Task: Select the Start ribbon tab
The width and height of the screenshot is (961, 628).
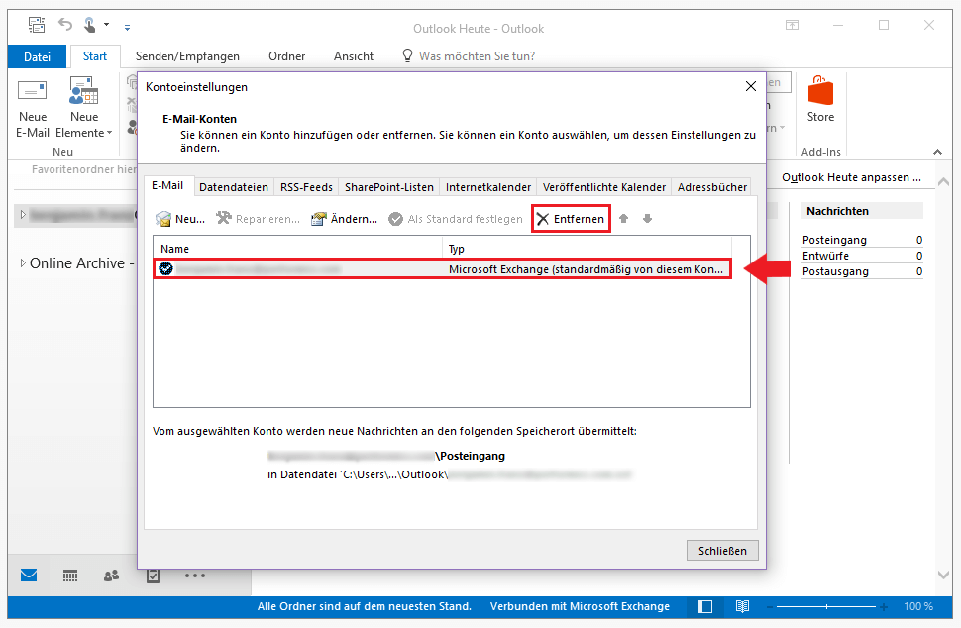Action: coord(95,56)
